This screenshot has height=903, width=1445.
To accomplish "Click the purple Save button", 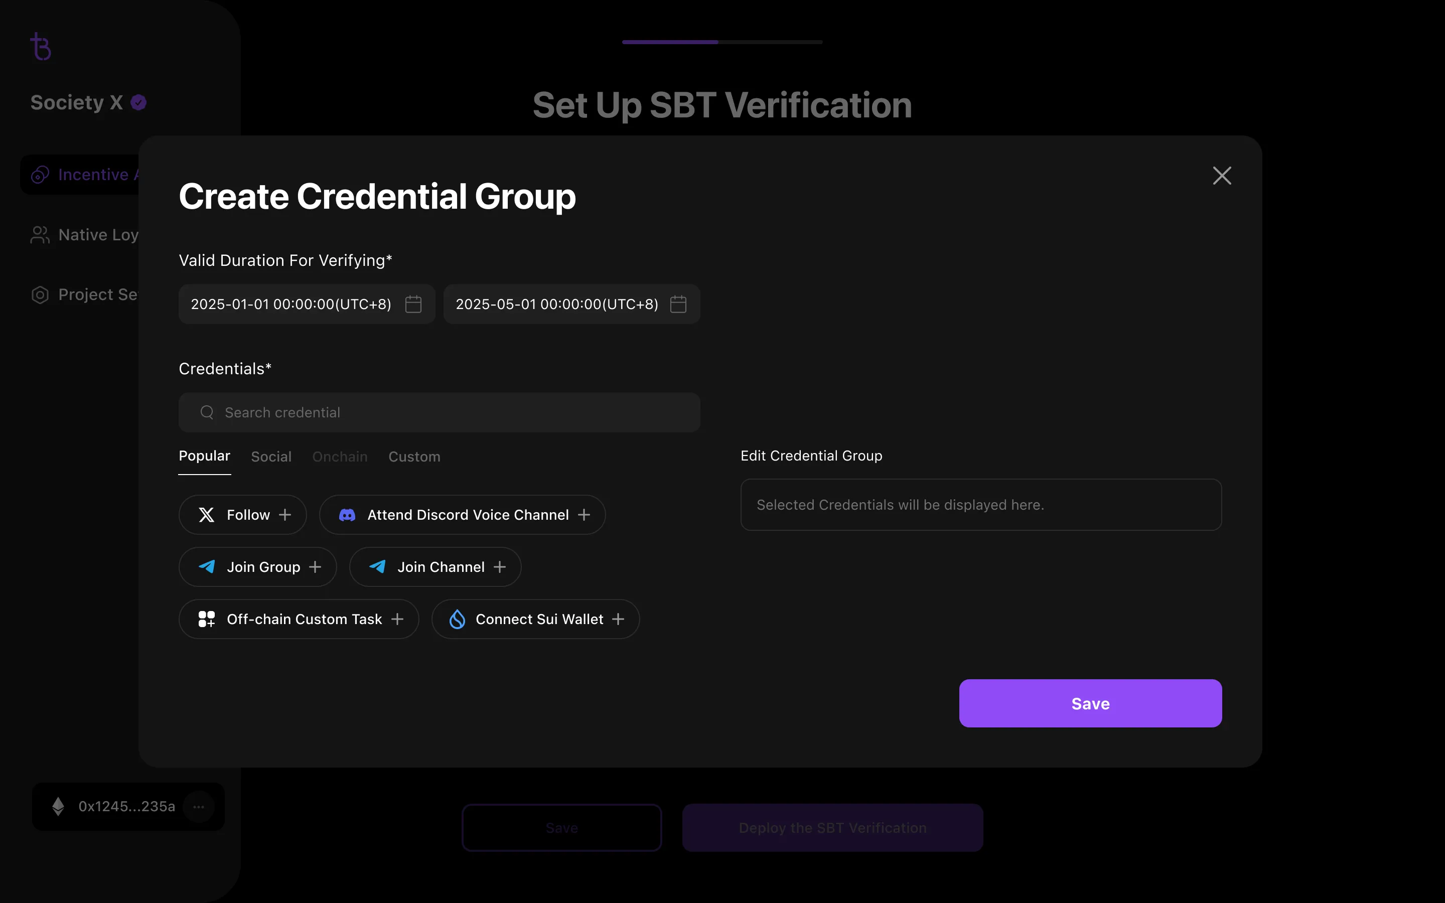I will pyautogui.click(x=1090, y=703).
